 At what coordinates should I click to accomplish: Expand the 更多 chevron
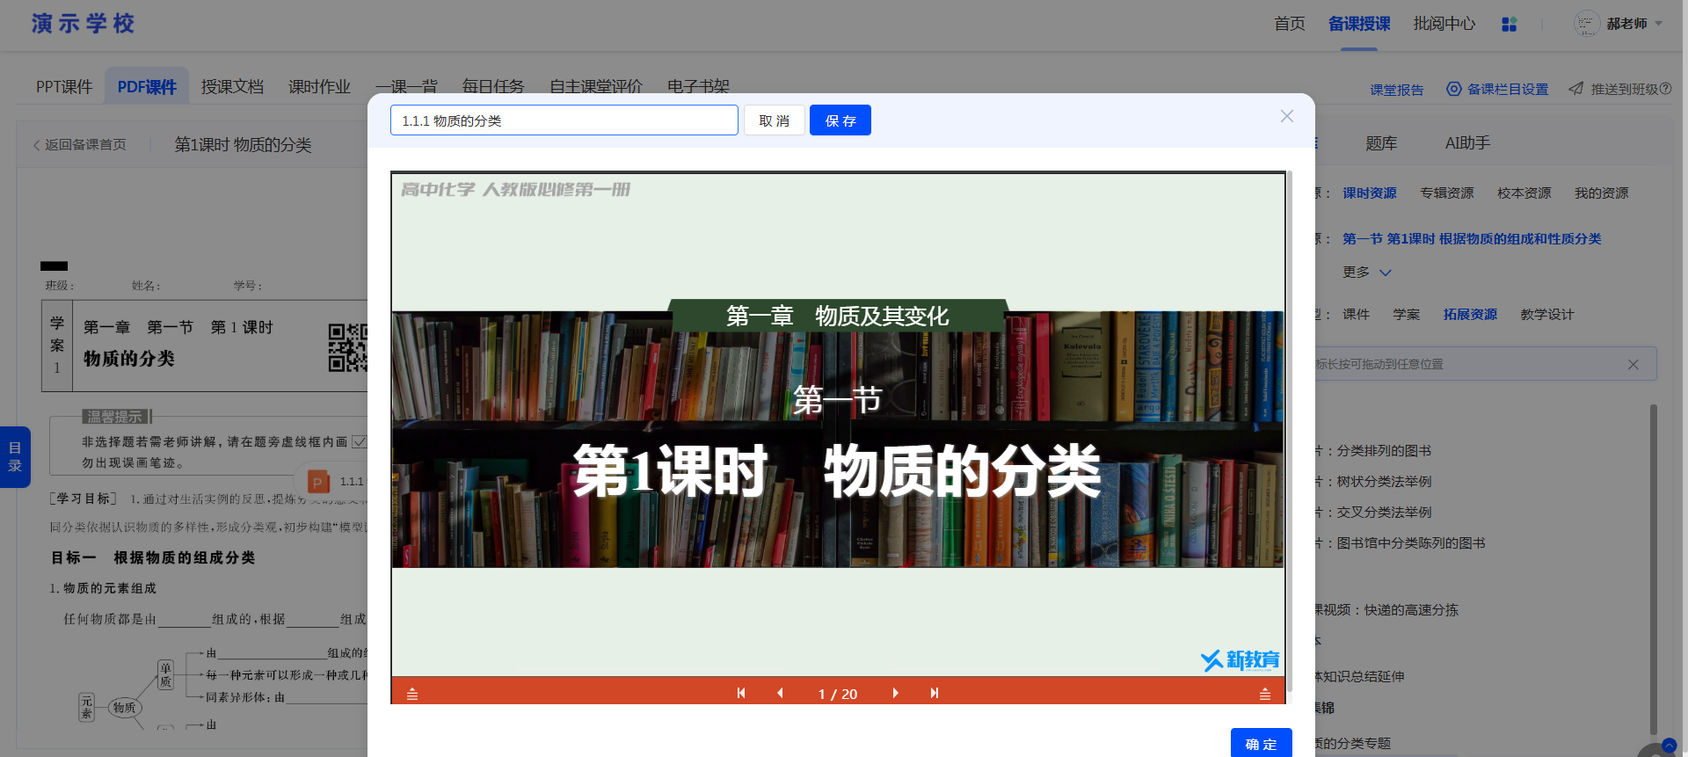(x=1386, y=273)
